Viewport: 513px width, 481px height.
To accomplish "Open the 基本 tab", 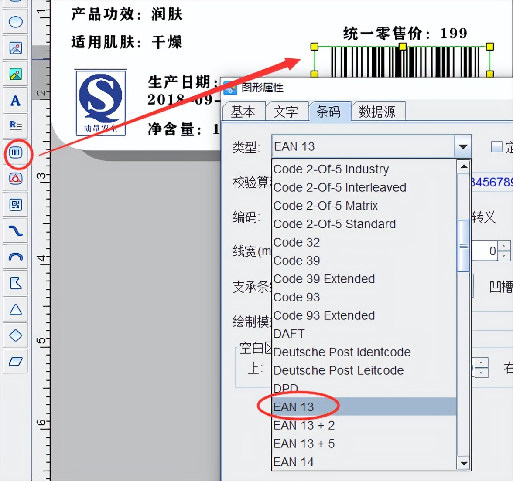I will point(243,112).
